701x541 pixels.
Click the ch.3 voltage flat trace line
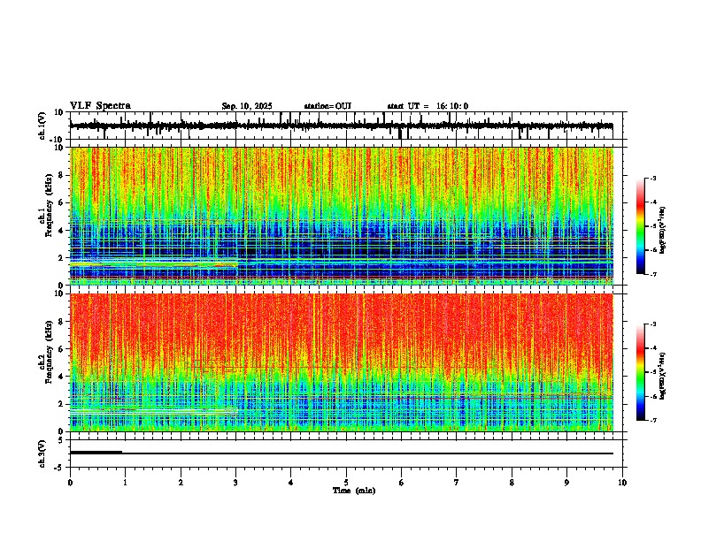[341, 453]
